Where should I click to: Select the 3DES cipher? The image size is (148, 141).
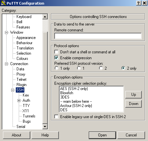(65, 97)
